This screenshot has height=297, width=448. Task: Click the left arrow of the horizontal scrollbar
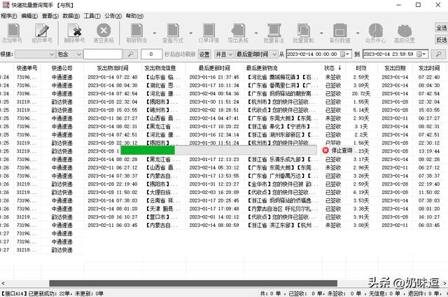click(x=3, y=283)
